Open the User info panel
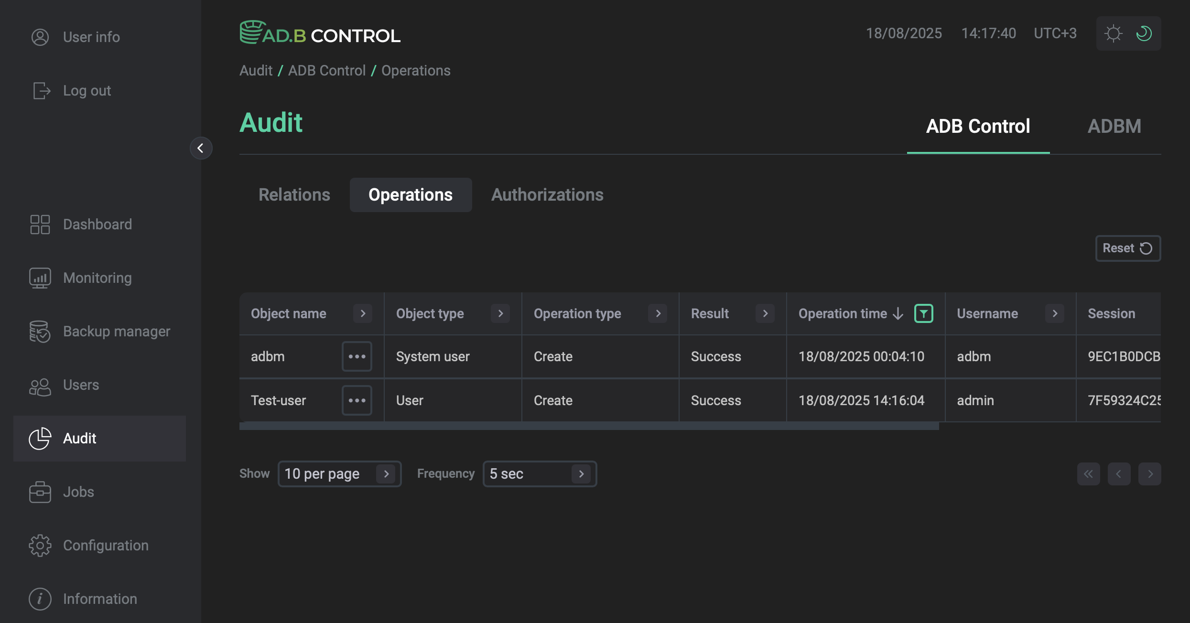The image size is (1190, 623). pyautogui.click(x=91, y=37)
